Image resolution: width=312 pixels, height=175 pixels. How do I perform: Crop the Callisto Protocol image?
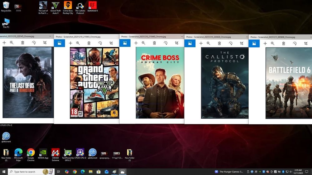242,44
